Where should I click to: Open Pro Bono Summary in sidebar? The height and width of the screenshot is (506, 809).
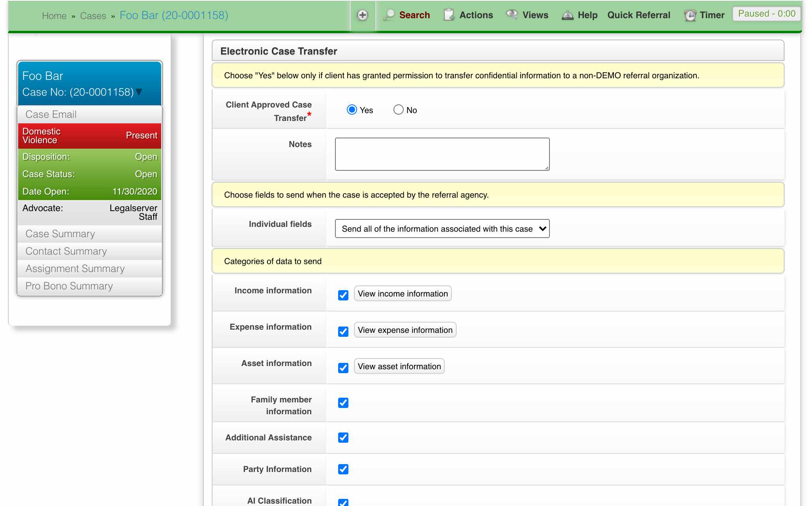pos(90,286)
